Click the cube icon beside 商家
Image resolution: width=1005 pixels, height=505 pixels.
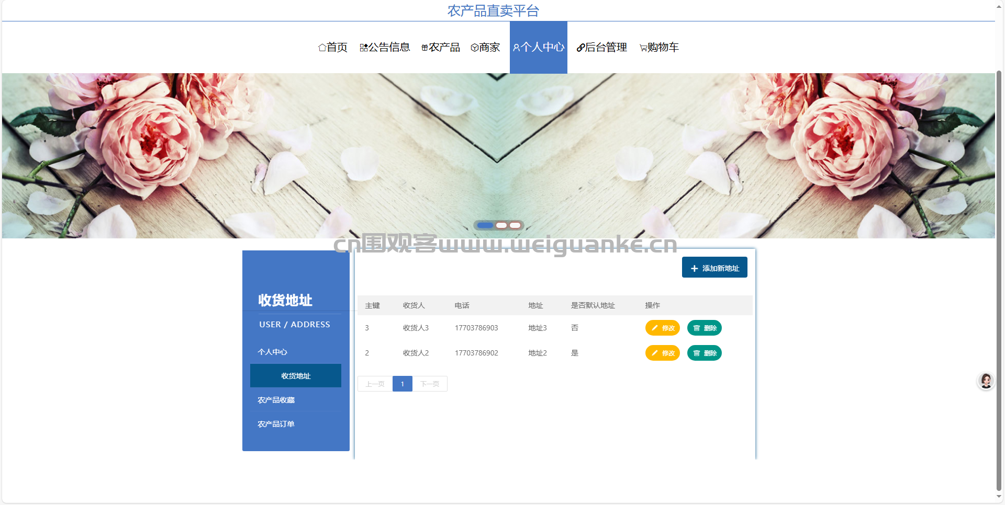click(474, 48)
